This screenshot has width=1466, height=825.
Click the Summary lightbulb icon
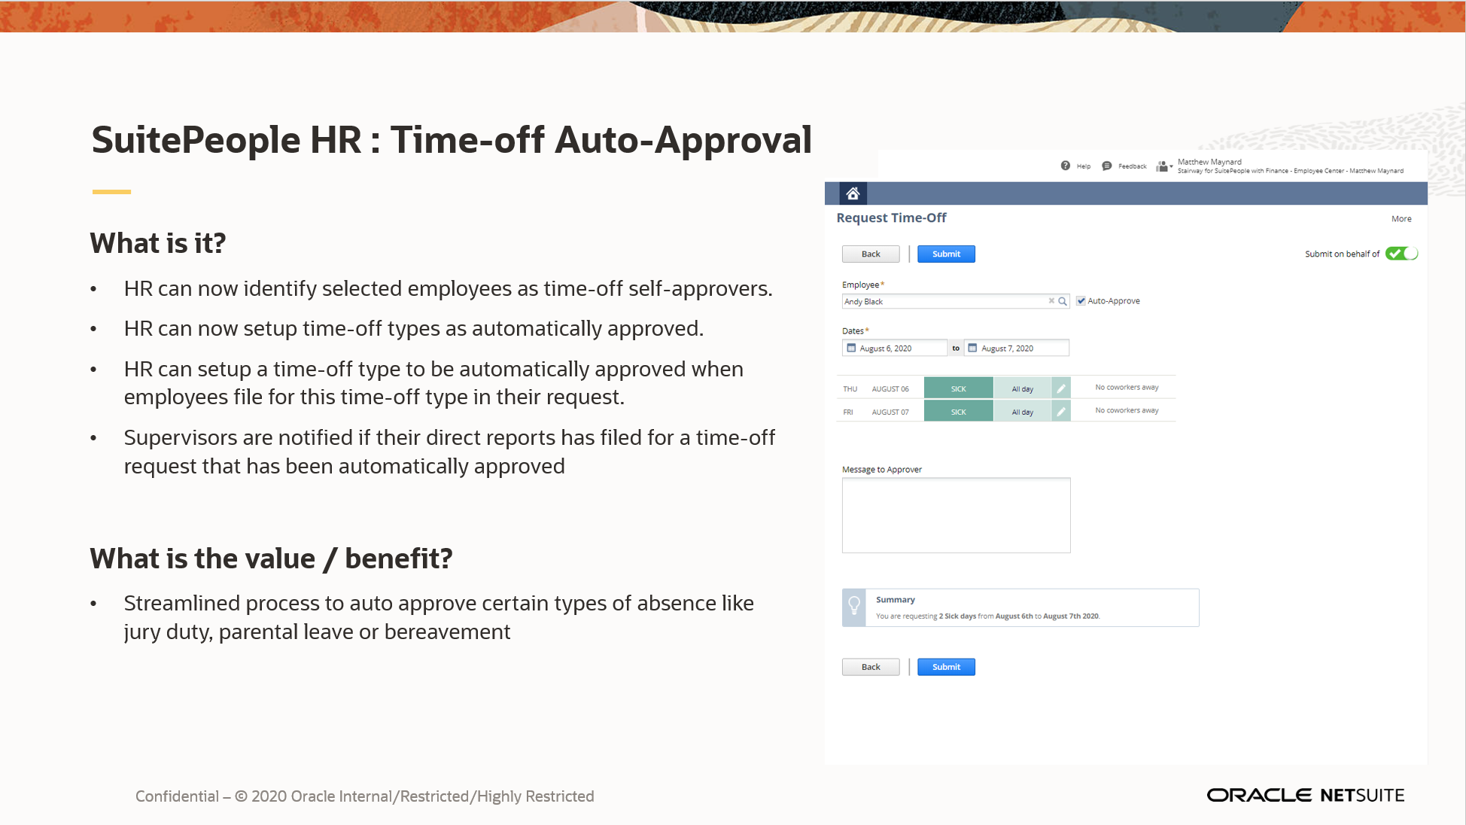coord(854,607)
